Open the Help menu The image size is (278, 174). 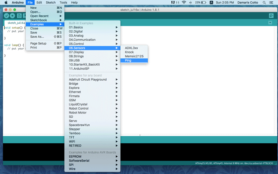point(74,2)
